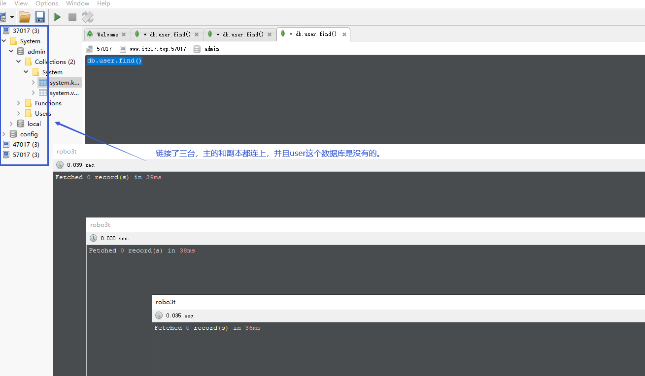The width and height of the screenshot is (645, 376).
Task: Select the system.v... collection table icon
Action: point(43,93)
